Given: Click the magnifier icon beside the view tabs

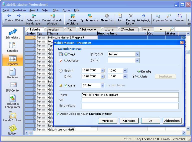Looking at the screenshot, I should pos(171,29).
